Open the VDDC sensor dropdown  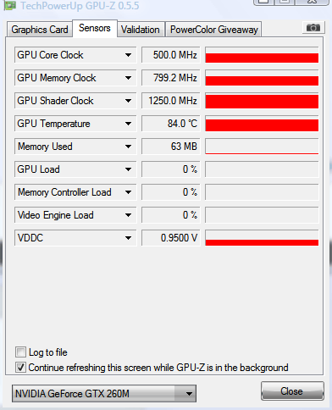point(128,238)
